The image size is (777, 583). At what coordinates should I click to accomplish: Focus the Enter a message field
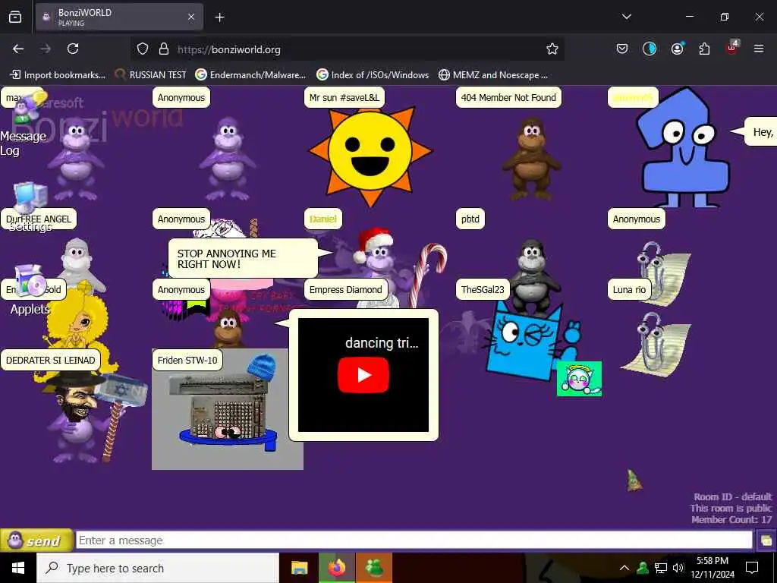pyautogui.click(x=414, y=540)
